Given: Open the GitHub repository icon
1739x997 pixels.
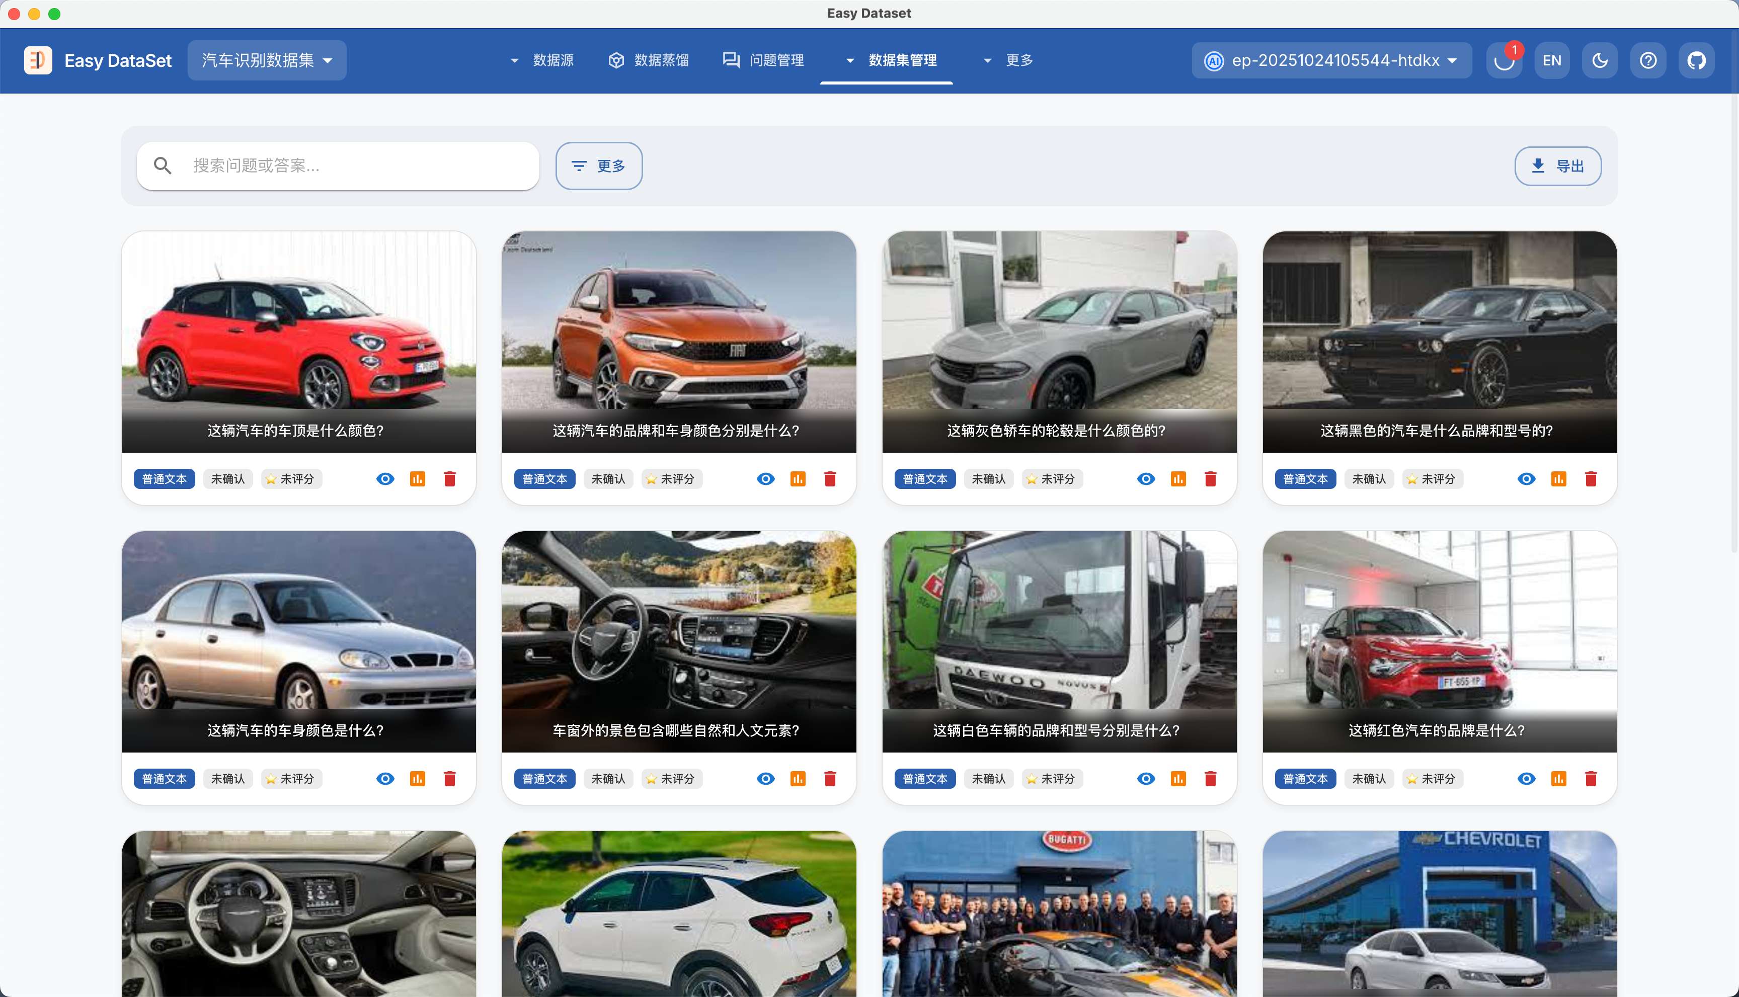Looking at the screenshot, I should coord(1696,60).
